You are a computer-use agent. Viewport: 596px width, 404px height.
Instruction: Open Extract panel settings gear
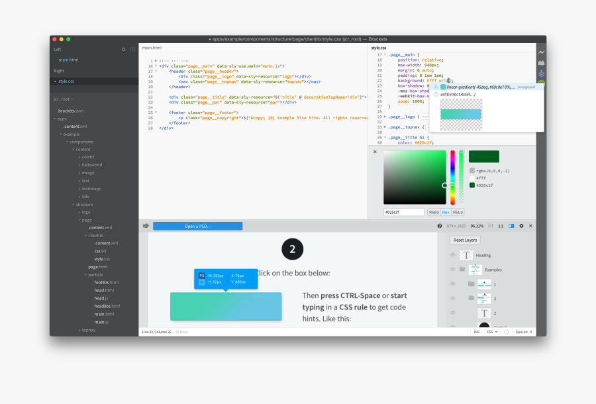pos(521,226)
